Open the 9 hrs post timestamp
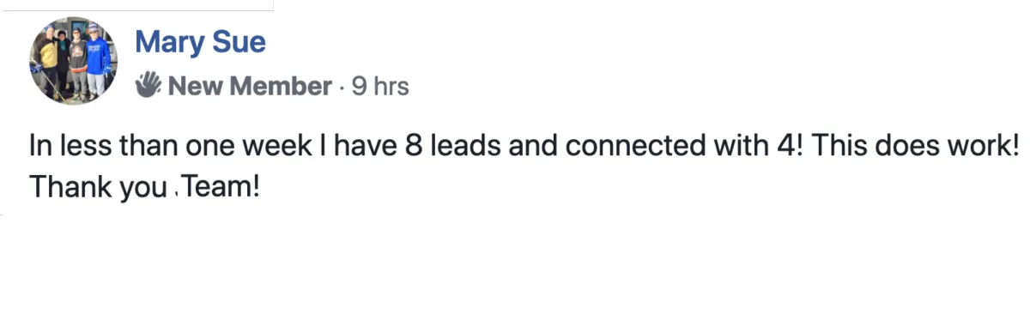 tap(380, 86)
